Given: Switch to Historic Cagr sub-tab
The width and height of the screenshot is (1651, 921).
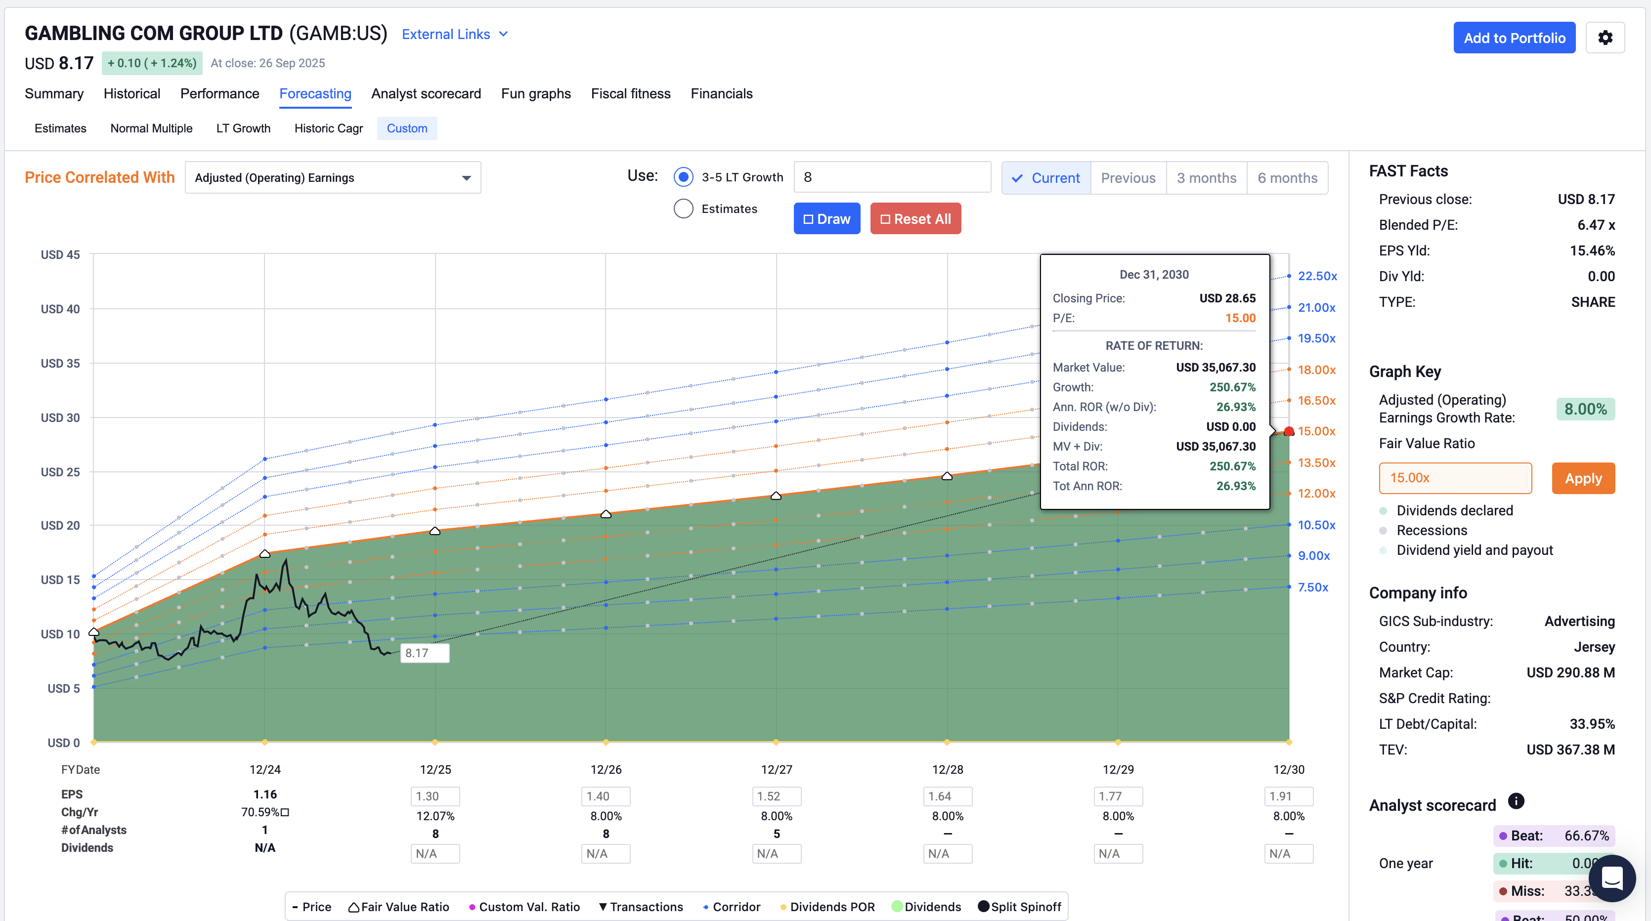Looking at the screenshot, I should 328,128.
